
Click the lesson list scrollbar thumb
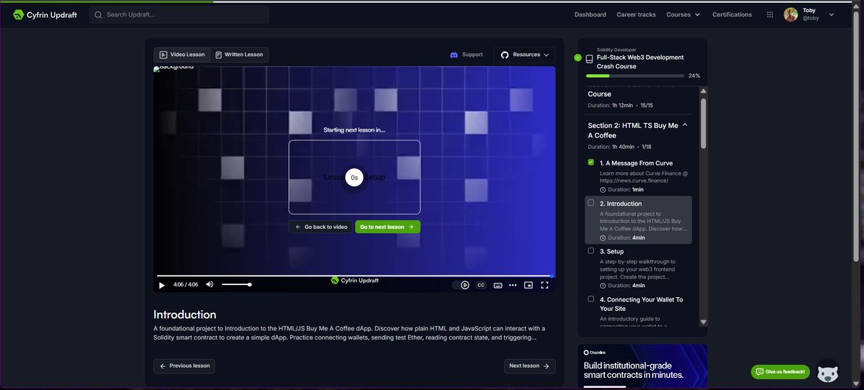tap(703, 123)
